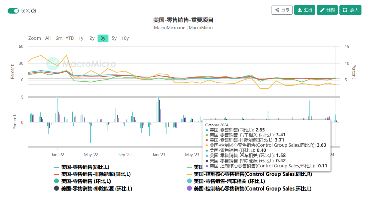
Task: Select the active 3y zoom range
Action: click(103, 38)
